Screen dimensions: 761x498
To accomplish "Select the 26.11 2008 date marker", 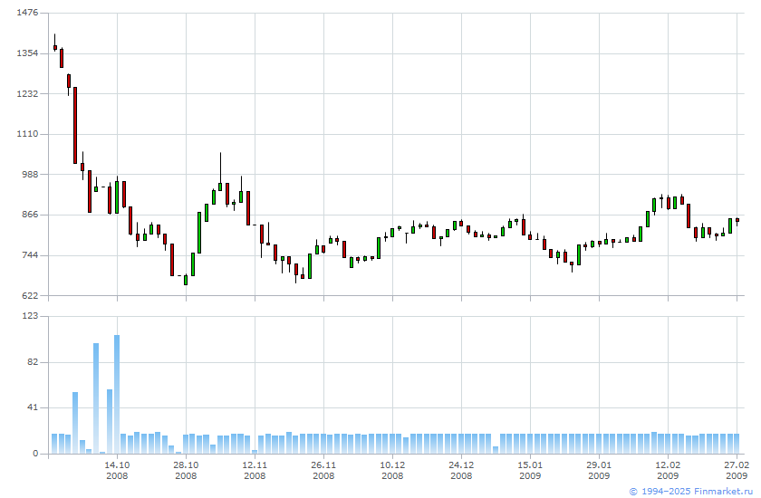I will click(x=323, y=470).
